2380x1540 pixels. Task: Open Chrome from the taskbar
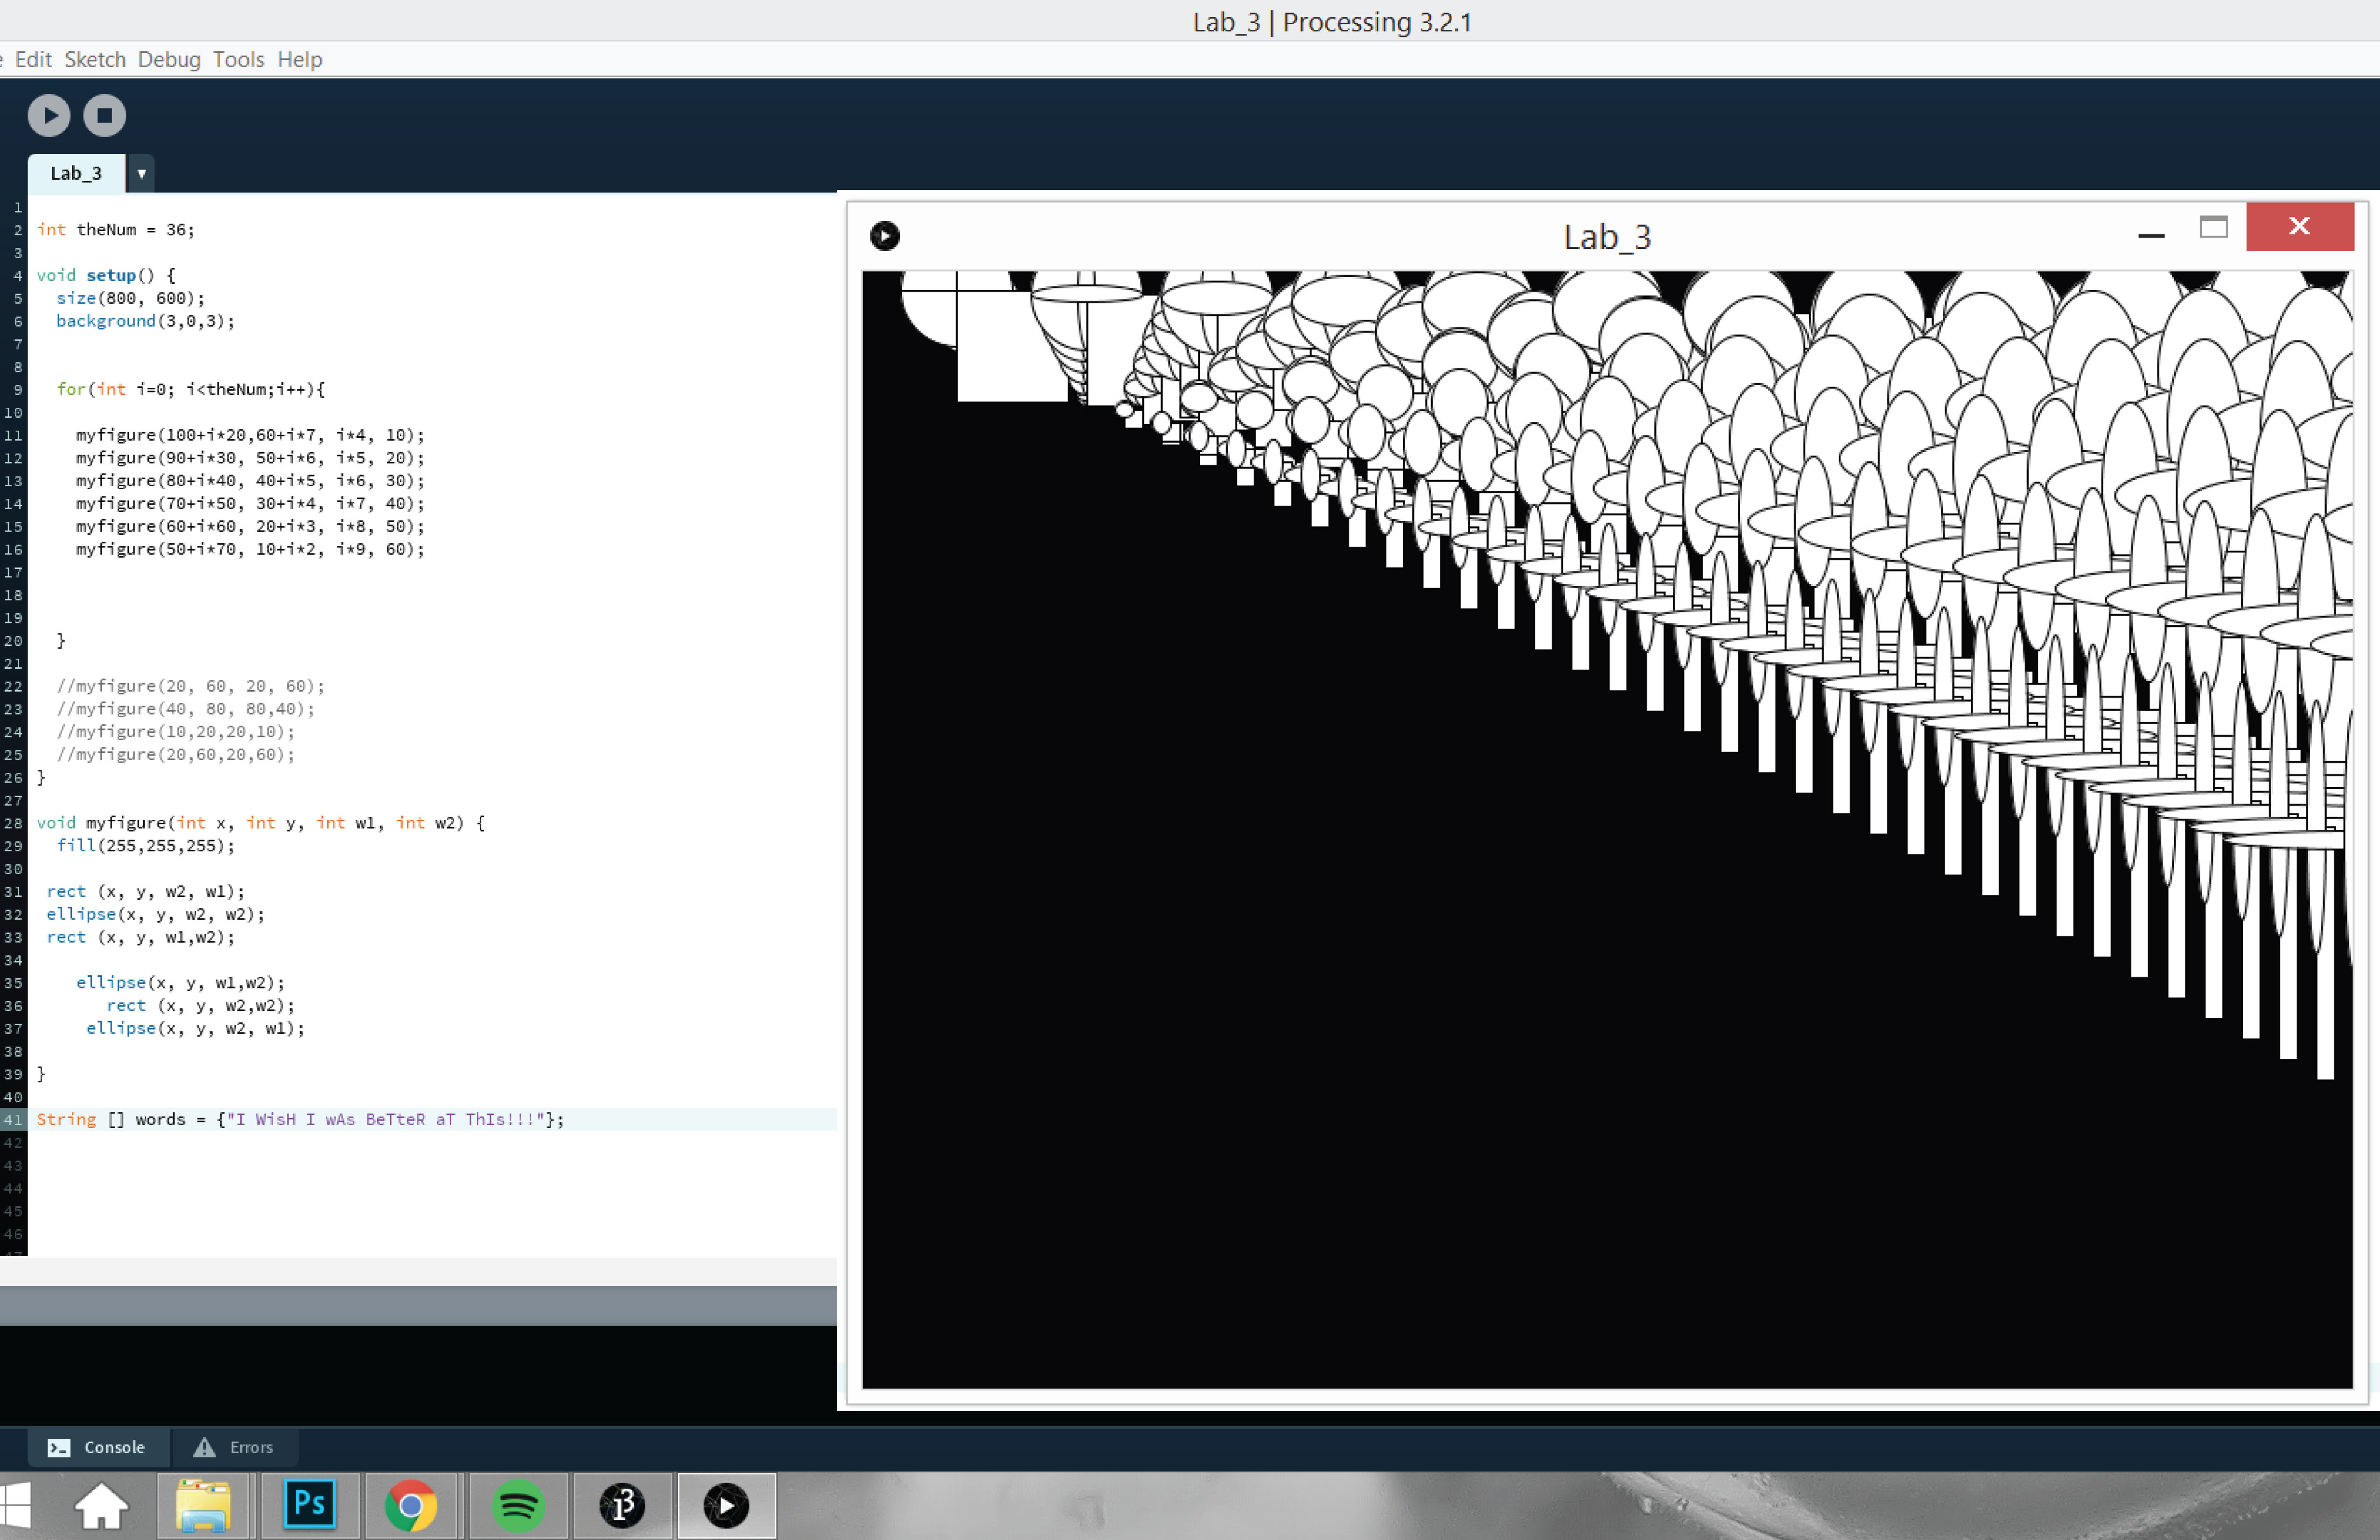[x=411, y=1504]
